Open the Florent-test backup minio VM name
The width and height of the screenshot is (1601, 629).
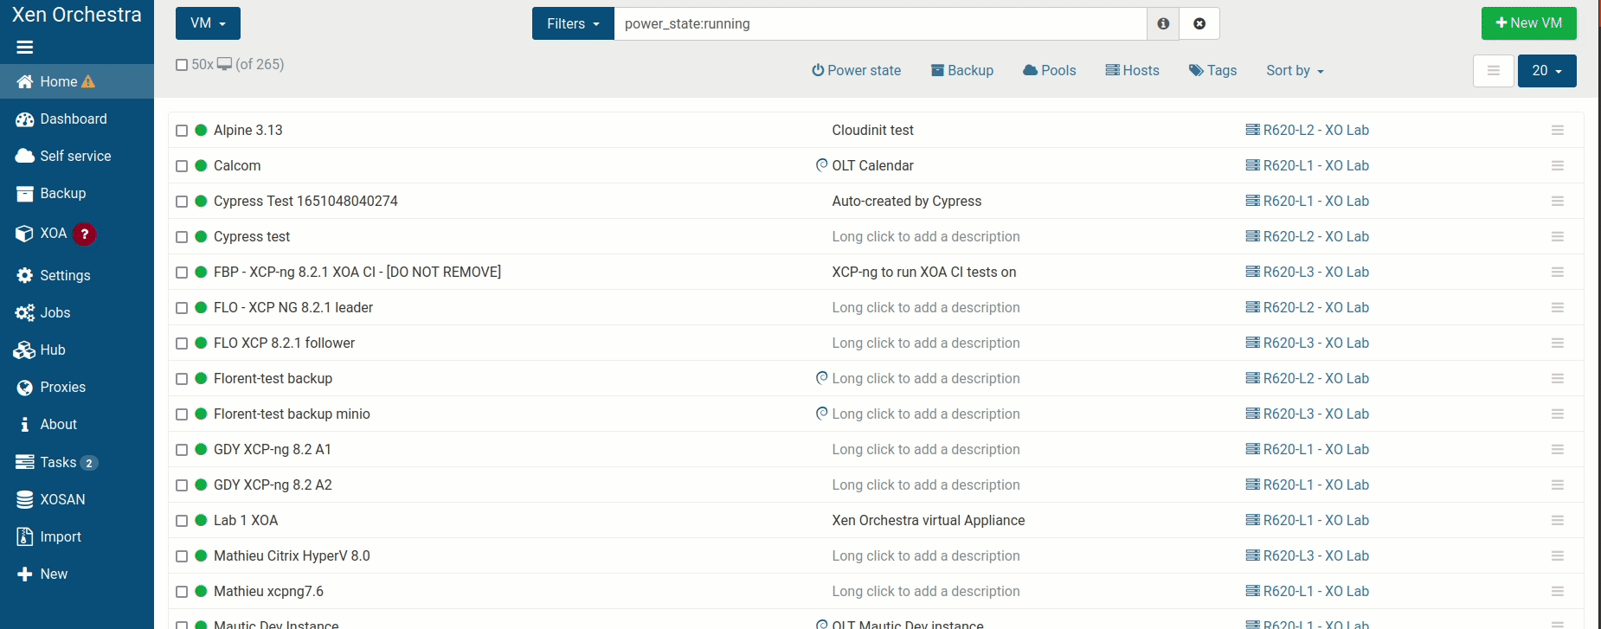(x=292, y=414)
